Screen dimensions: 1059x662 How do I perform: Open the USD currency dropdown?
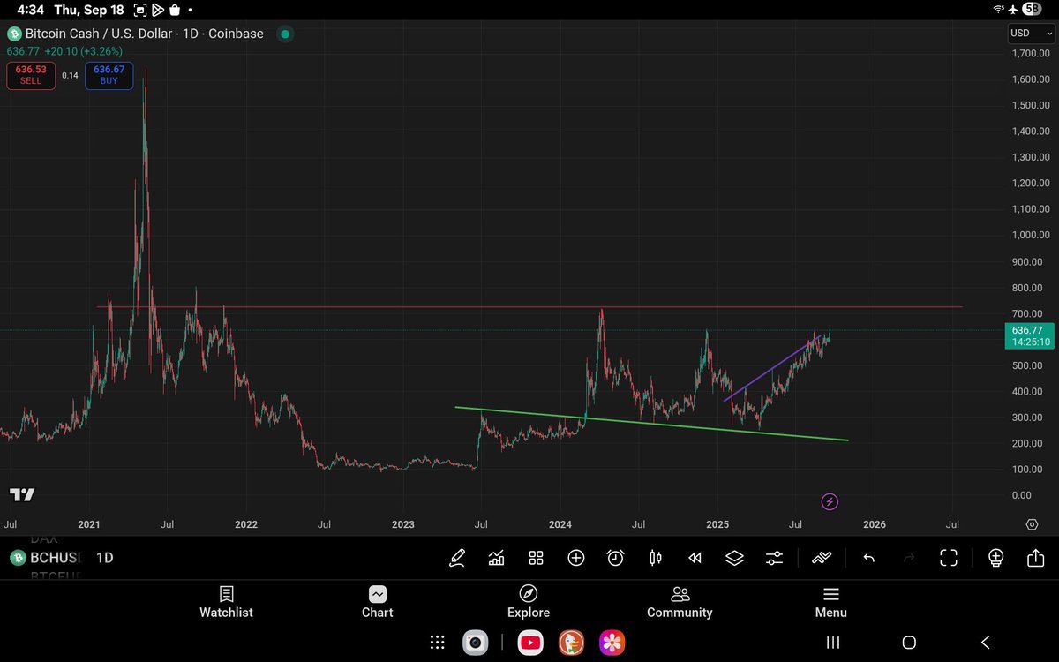pos(1031,34)
